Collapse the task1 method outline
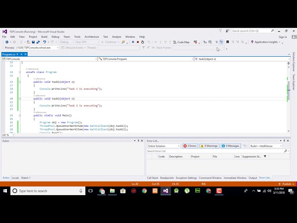The height and width of the screenshot is (223, 297). (x=20, y=82)
